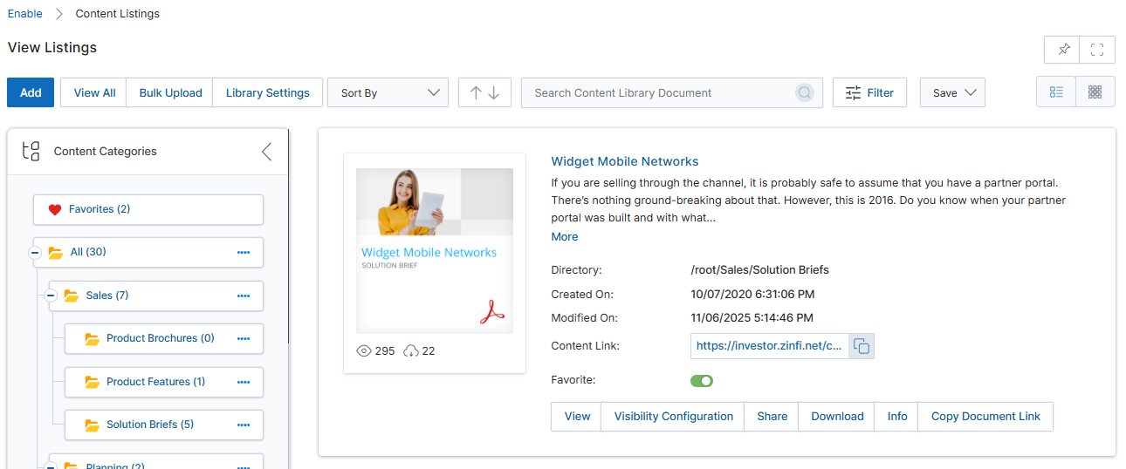This screenshot has width=1126, height=469.
Task: Click the red heart Favorites icon
Action: (54, 209)
